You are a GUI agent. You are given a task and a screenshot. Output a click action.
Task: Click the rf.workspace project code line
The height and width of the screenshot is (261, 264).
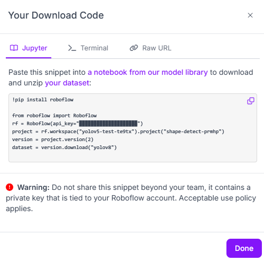[x=118, y=132]
